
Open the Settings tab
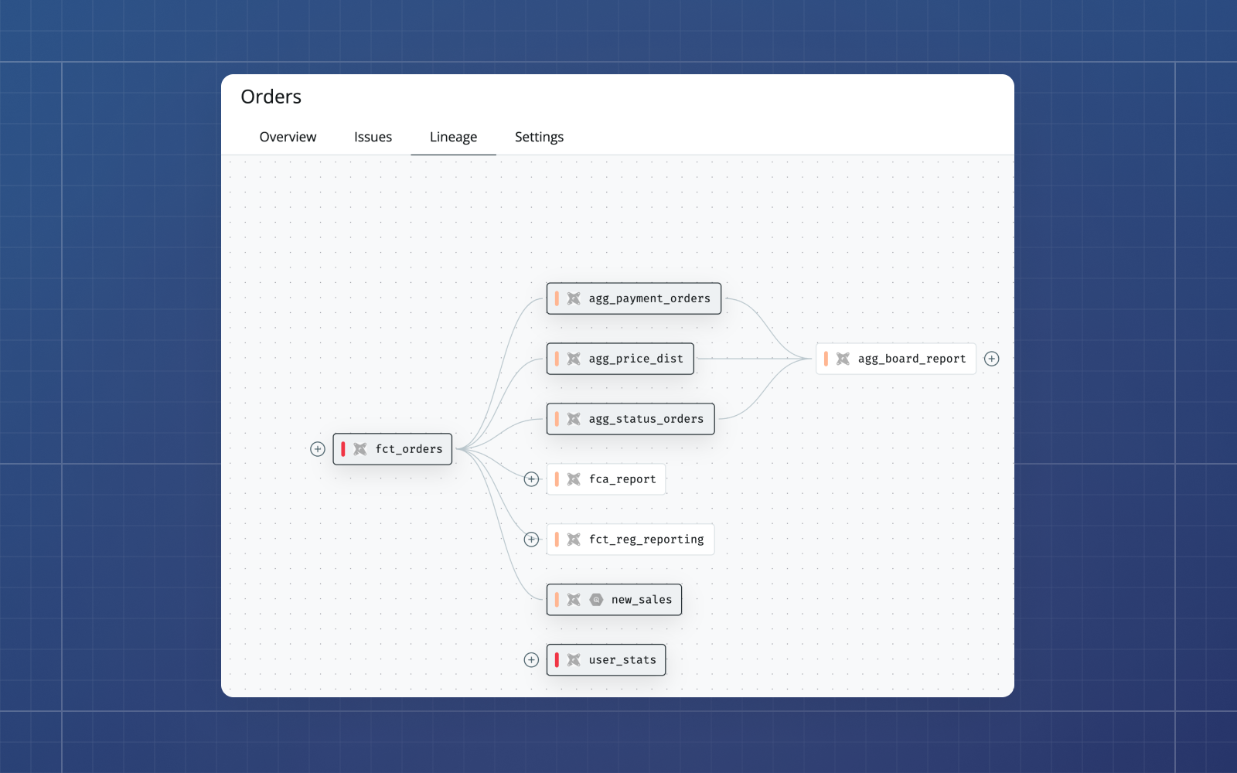coord(539,137)
